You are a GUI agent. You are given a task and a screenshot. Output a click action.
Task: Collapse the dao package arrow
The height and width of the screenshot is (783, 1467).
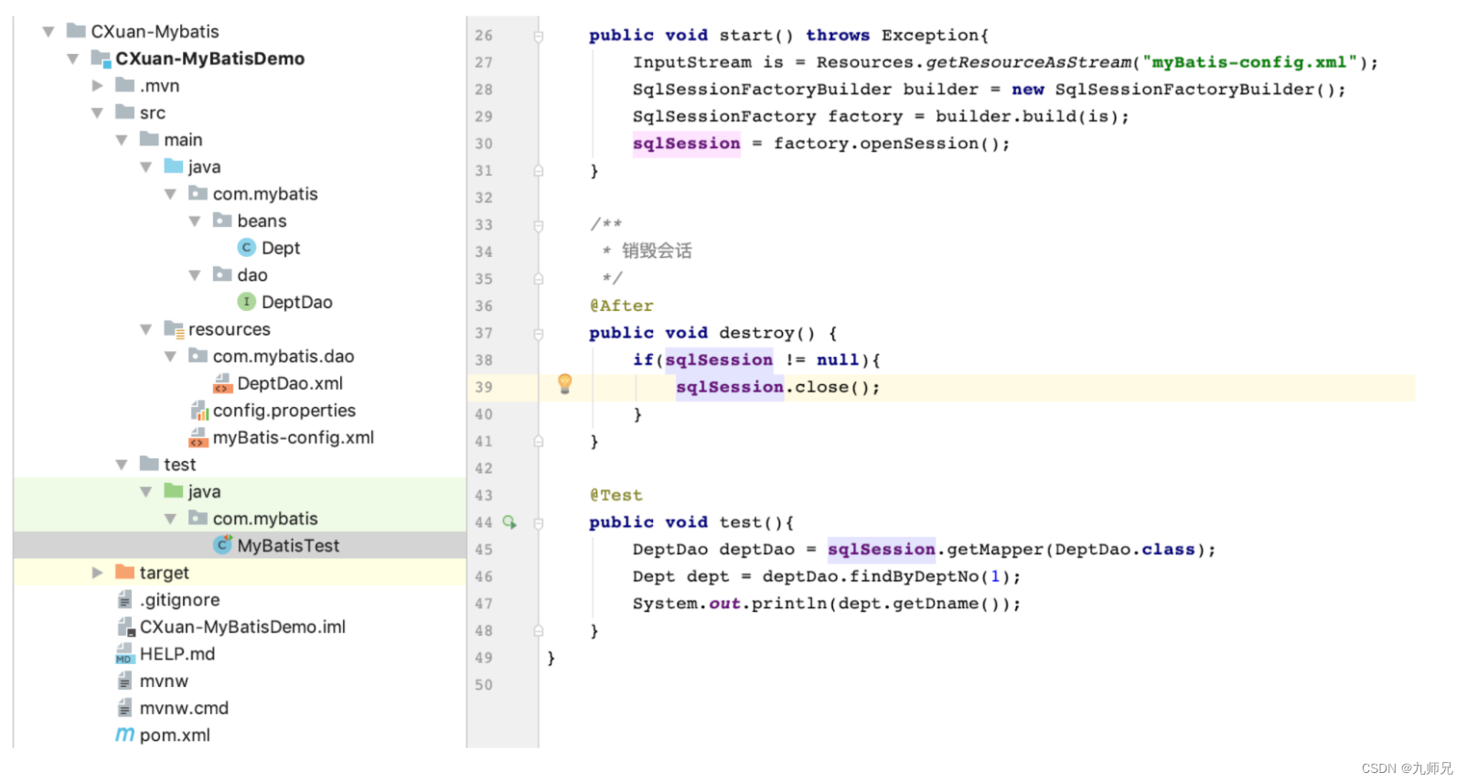point(195,275)
